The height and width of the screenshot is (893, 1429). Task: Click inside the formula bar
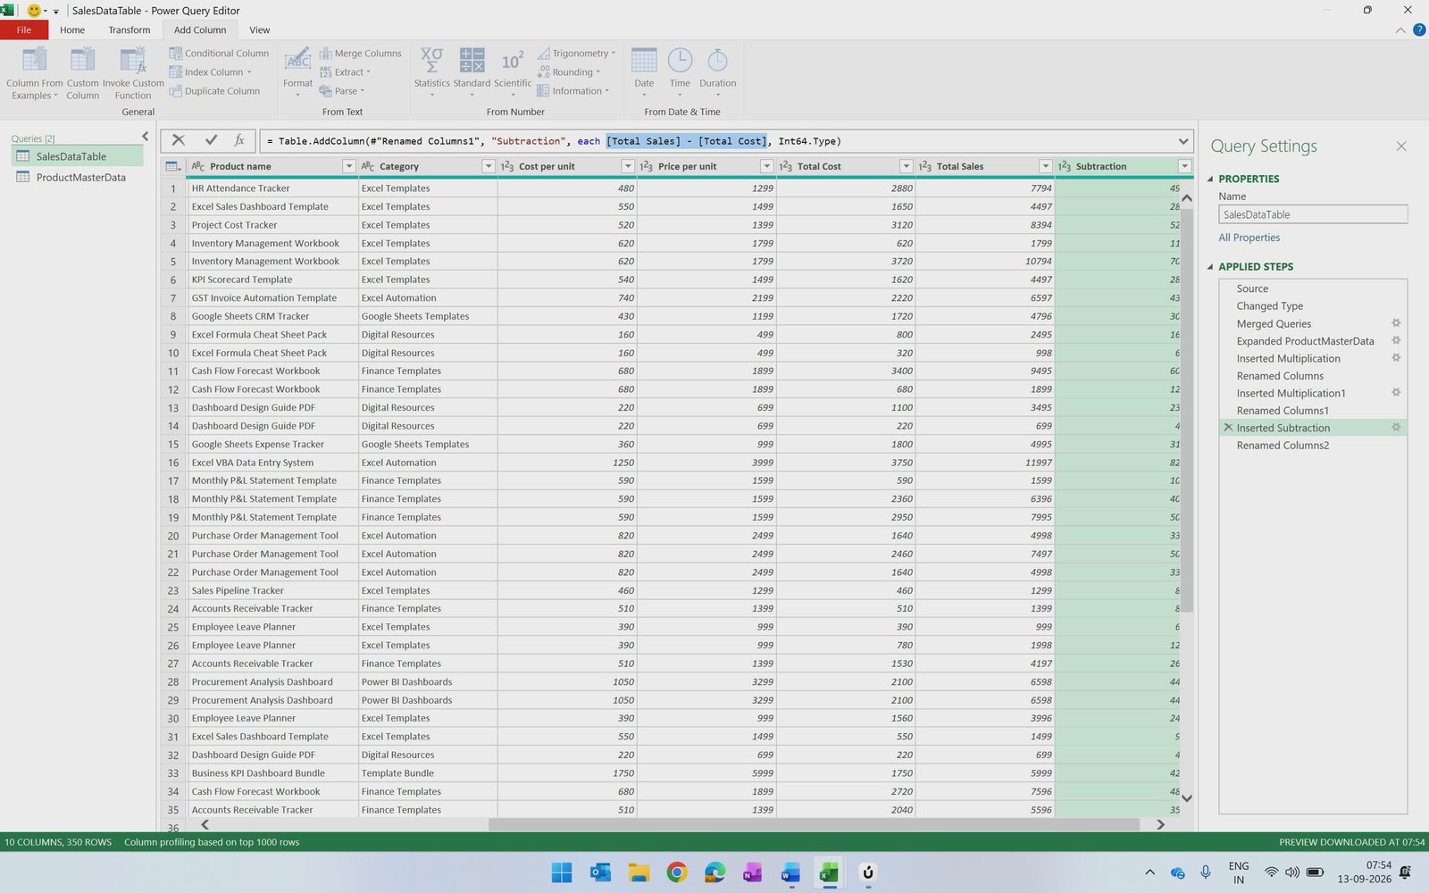[x=717, y=141]
